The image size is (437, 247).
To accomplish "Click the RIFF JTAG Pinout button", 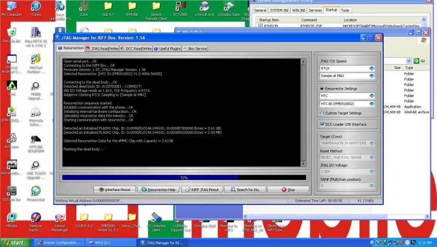I will [x=202, y=189].
